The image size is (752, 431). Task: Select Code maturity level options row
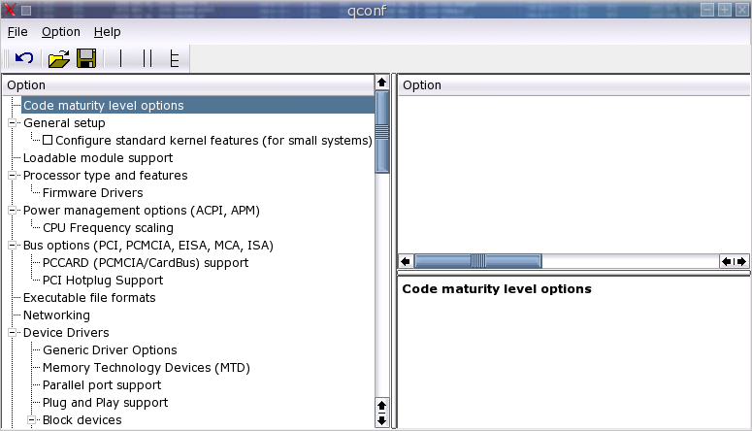[x=198, y=105]
